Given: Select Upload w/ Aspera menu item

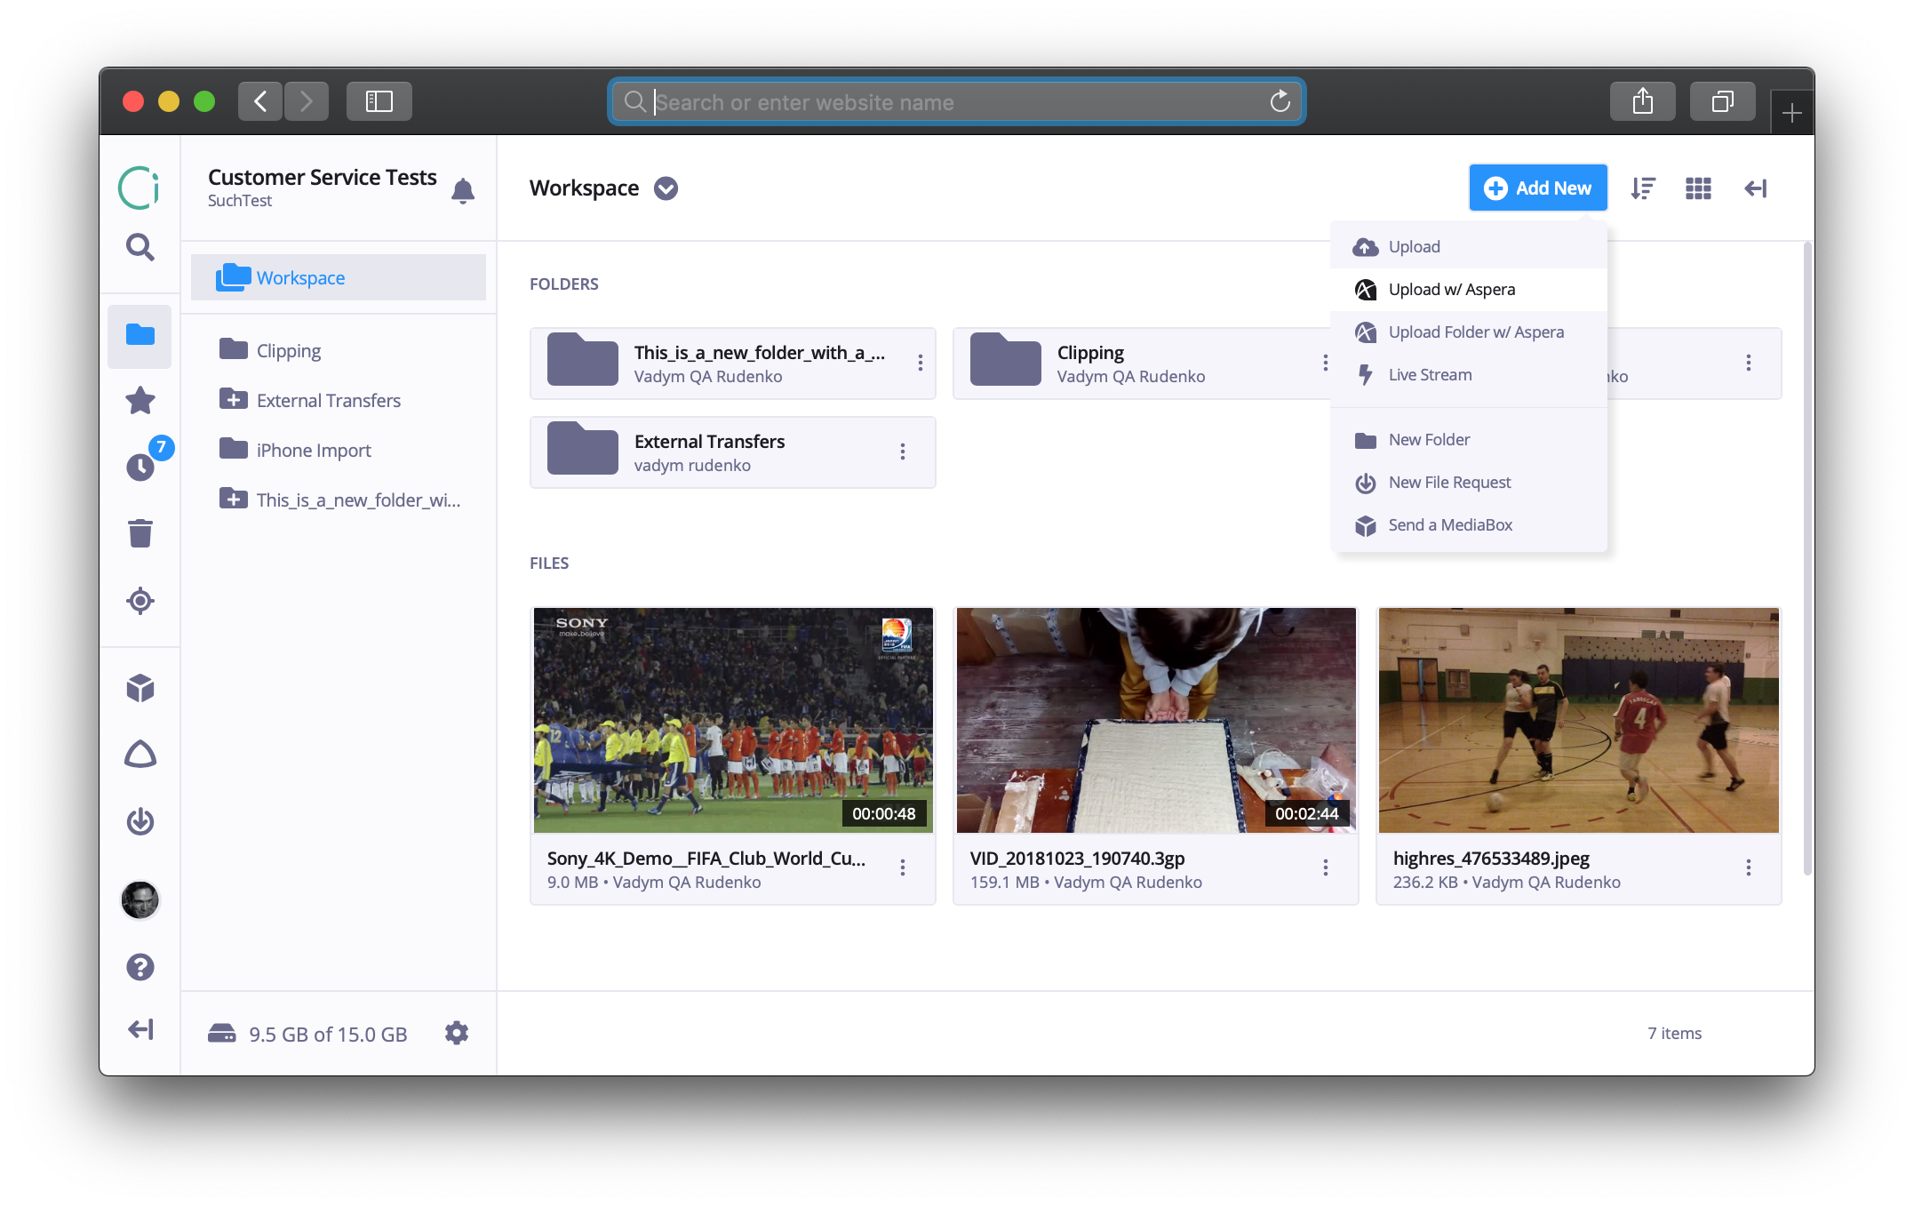Looking at the screenshot, I should pyautogui.click(x=1469, y=290).
